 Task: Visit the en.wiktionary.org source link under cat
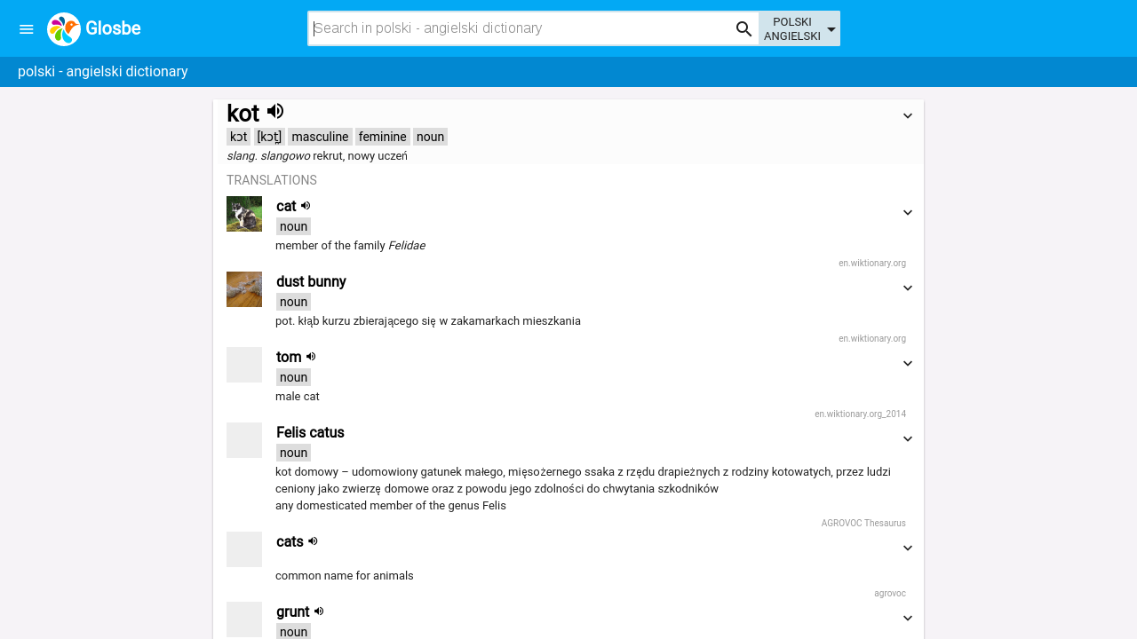pos(872,263)
